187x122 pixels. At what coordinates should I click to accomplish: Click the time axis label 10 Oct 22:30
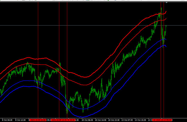point(114,120)
